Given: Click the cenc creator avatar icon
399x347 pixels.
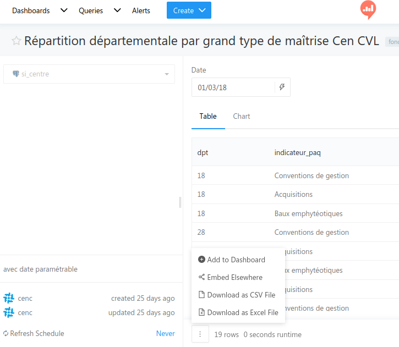Looking at the screenshot, I should (9, 298).
